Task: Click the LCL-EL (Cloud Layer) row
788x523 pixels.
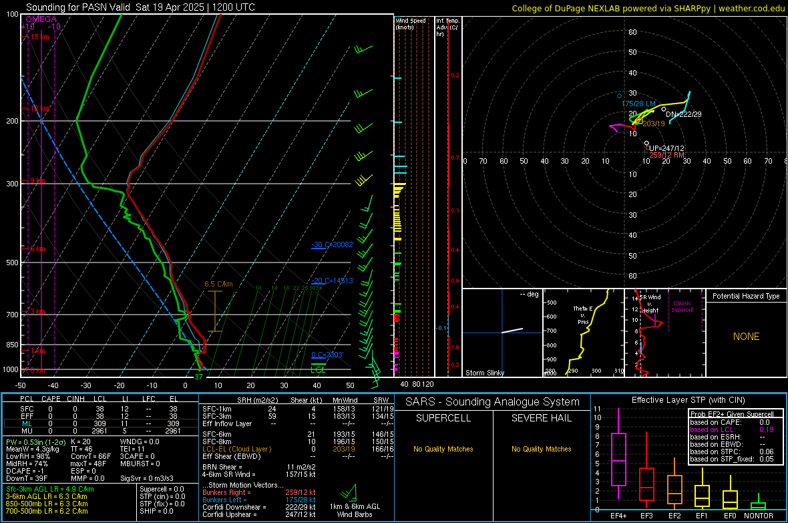Action: point(298,449)
